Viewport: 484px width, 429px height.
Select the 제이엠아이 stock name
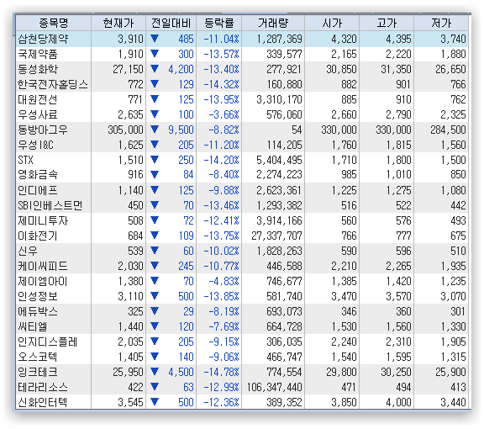tap(43, 281)
